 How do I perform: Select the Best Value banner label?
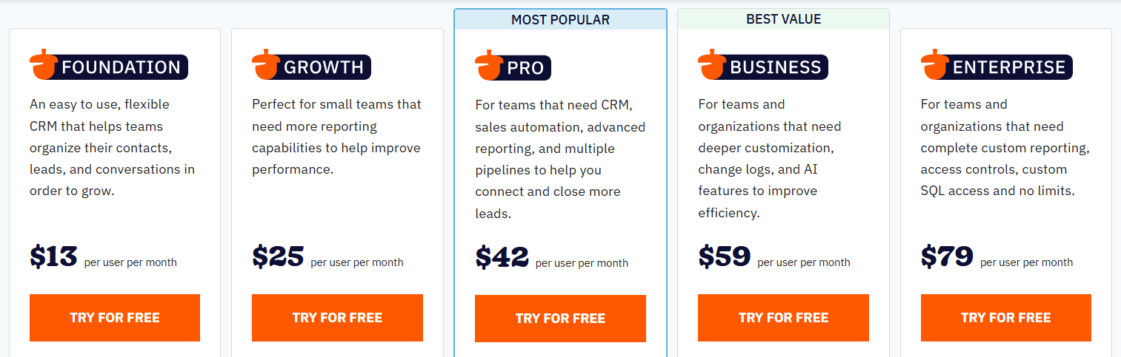tap(783, 19)
